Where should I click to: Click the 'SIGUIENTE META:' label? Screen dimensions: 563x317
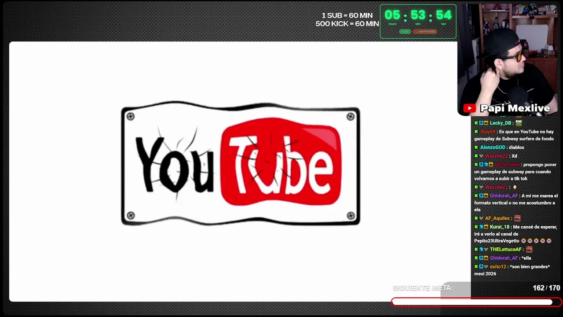423,288
